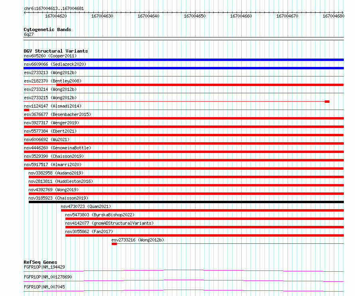The height and width of the screenshot is (296, 355).
Task: Open nsv5917517 (Almarri2020) label
Action: tap(53, 165)
